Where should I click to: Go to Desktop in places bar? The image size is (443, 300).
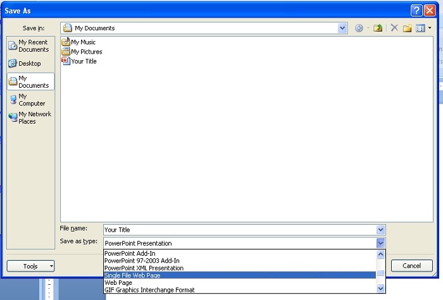(x=30, y=63)
